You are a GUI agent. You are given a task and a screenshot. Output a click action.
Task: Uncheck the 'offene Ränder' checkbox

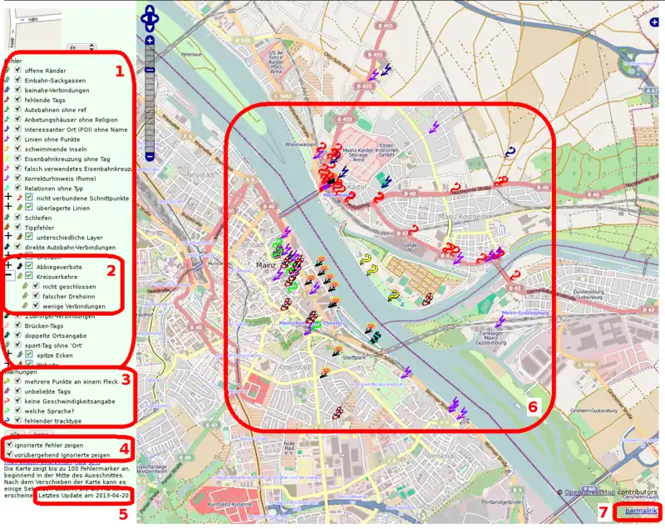pyautogui.click(x=17, y=70)
